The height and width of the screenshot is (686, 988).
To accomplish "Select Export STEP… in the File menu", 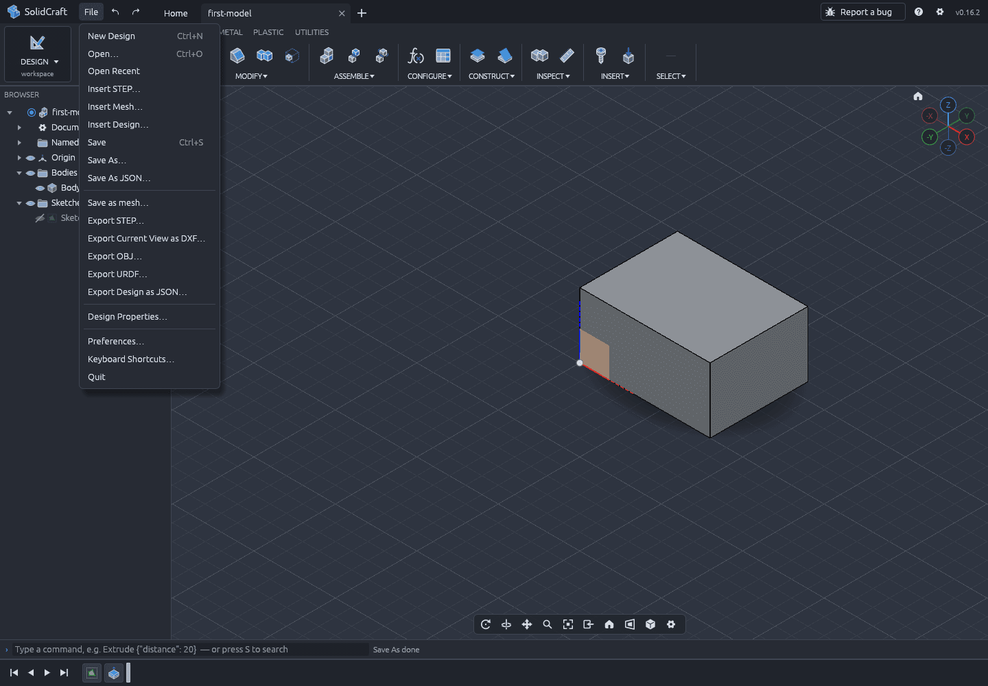I will pos(150,221).
